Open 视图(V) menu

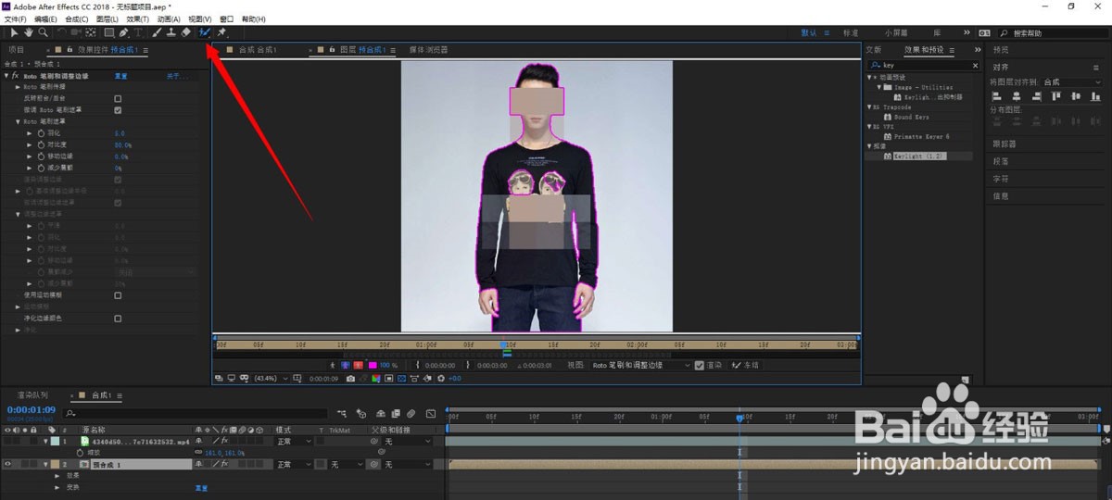pyautogui.click(x=199, y=19)
